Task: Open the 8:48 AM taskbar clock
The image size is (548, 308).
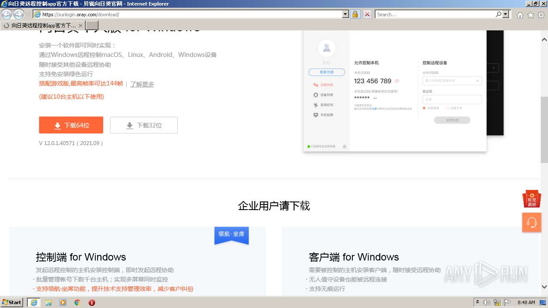Action: click(x=526, y=302)
